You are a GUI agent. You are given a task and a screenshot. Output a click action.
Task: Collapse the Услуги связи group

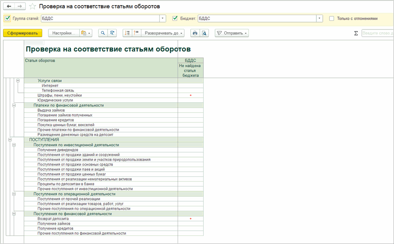18,81
